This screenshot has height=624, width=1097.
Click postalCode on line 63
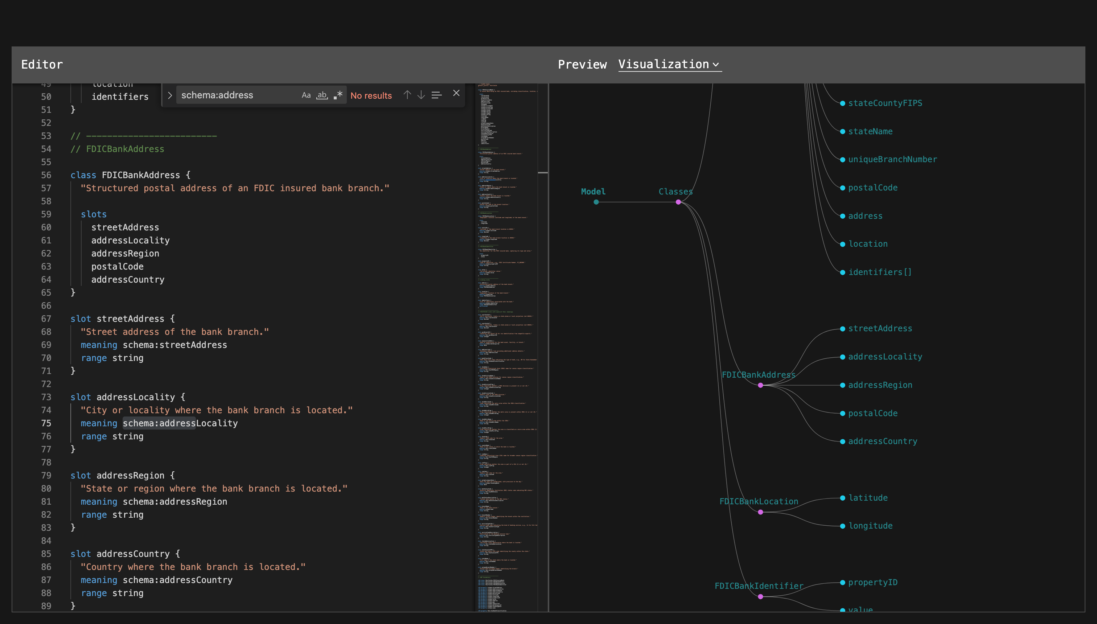point(118,267)
